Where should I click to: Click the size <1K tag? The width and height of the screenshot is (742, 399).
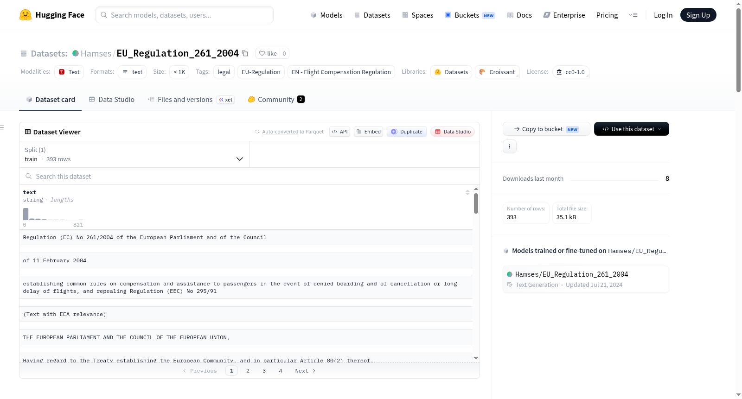[179, 72]
